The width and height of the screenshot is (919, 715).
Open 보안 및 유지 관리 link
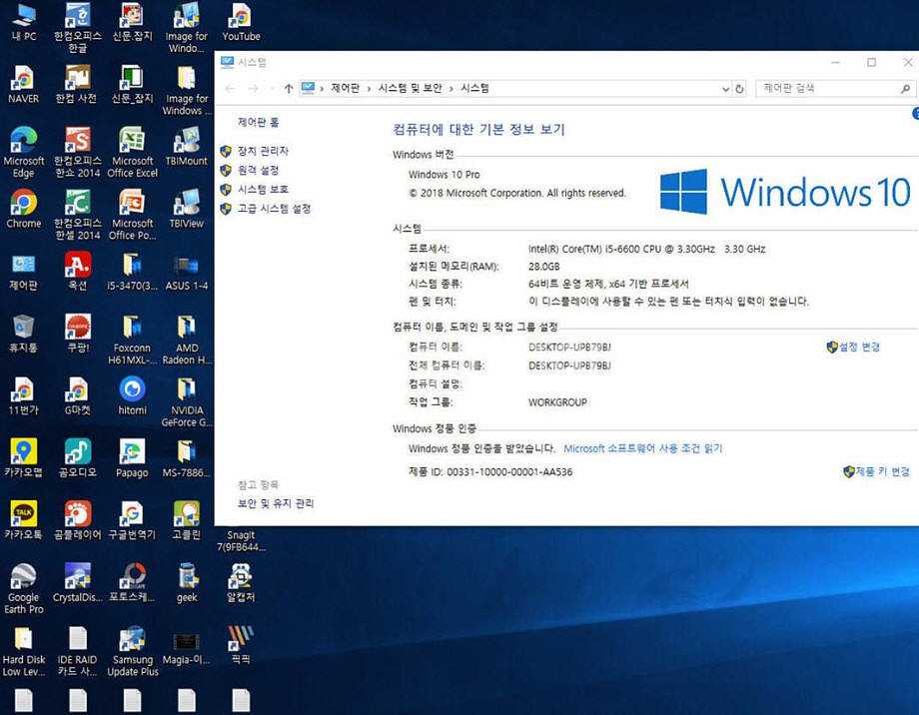pos(276,503)
